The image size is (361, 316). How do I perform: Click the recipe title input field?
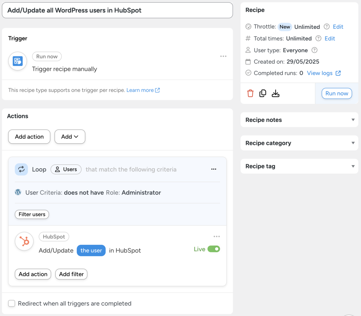point(117,10)
